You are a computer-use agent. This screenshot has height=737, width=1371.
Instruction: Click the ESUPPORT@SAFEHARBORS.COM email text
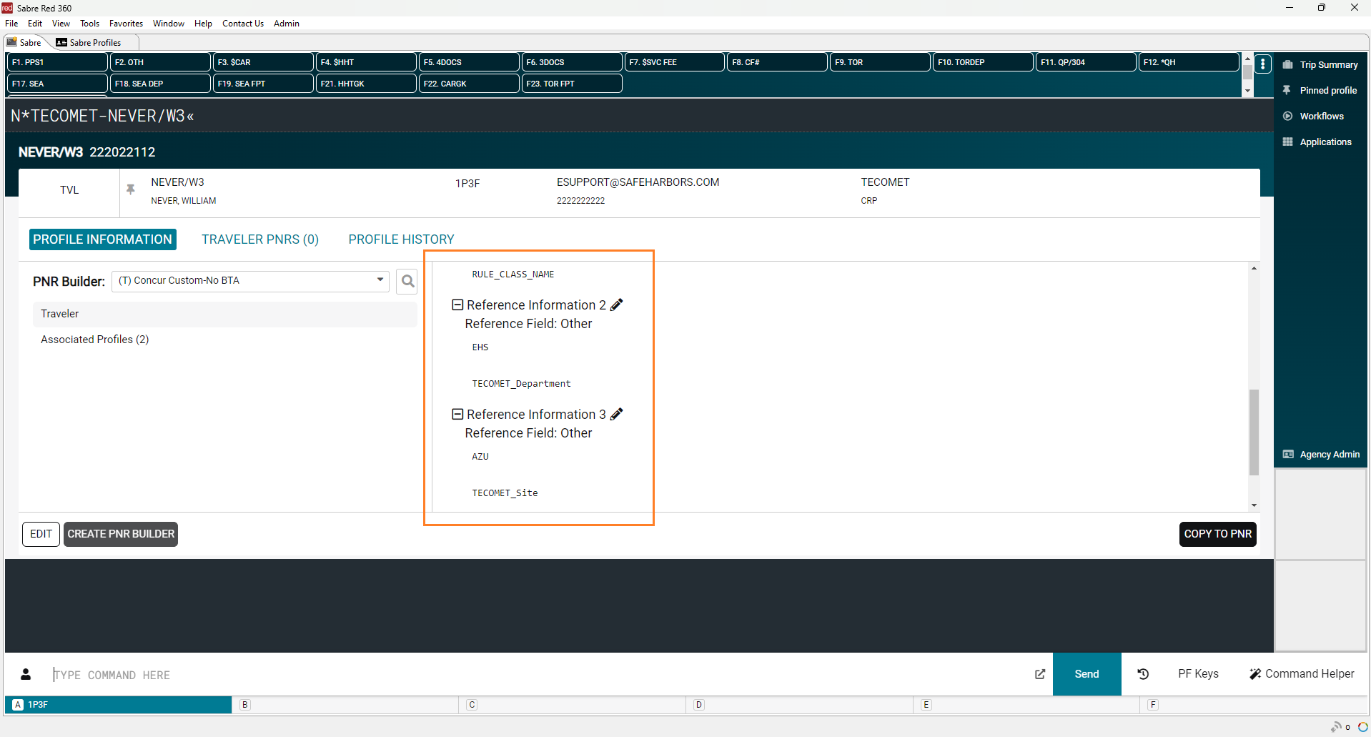coord(638,182)
